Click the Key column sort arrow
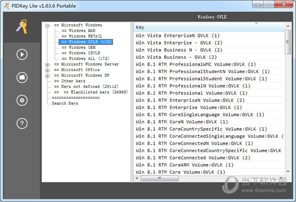 257,24
